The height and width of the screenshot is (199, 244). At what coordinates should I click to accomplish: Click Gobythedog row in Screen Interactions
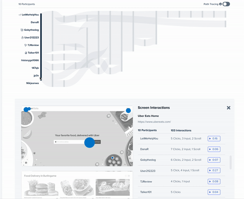coord(181,160)
